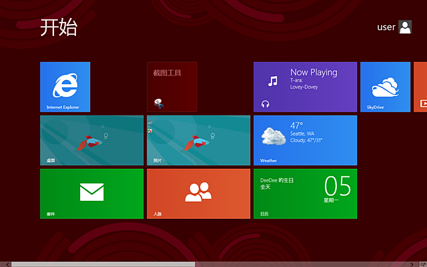Click the music note icon

coord(273,81)
